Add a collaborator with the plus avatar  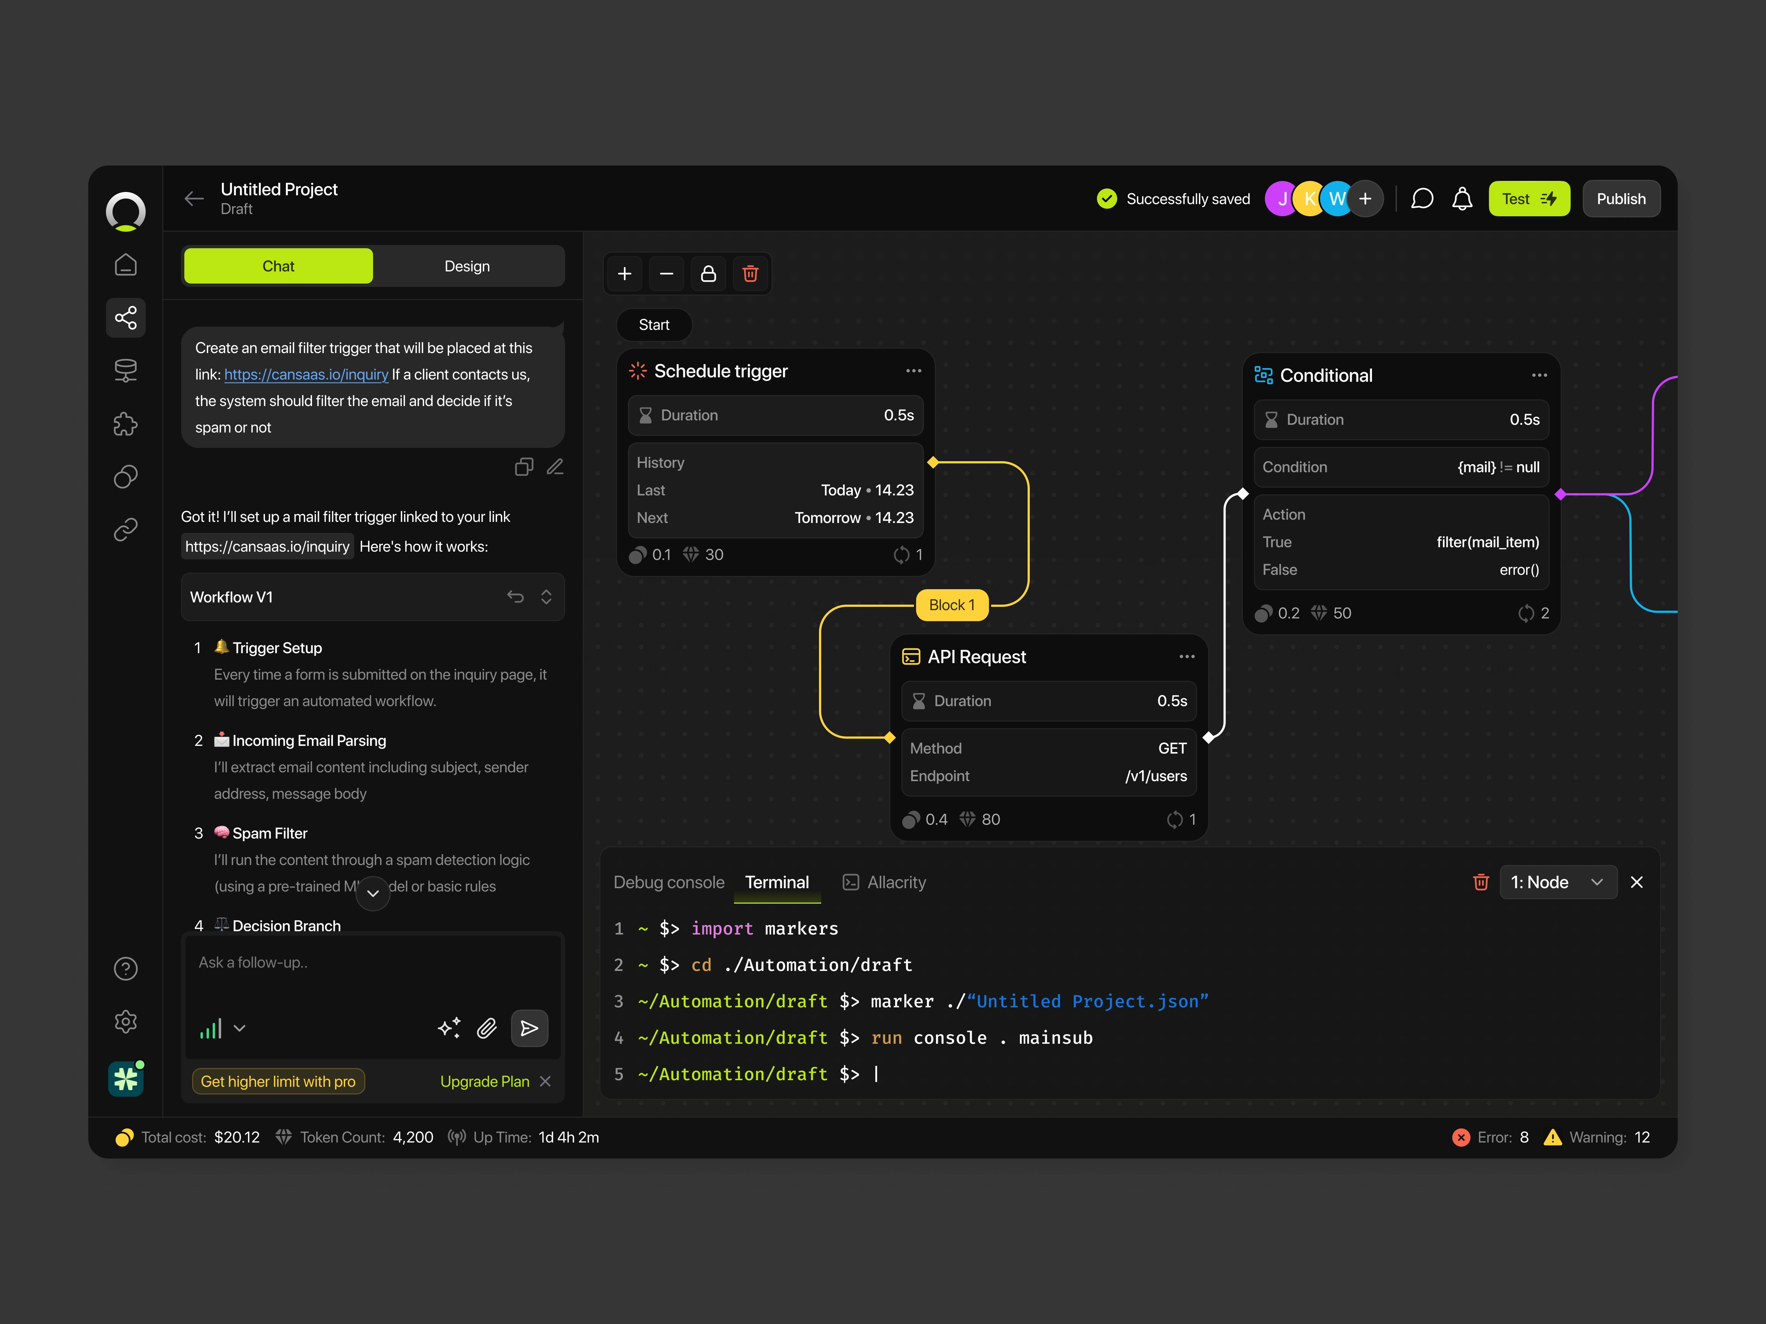(1365, 199)
